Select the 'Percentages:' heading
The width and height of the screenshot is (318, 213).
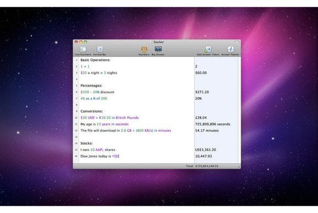pos(91,86)
